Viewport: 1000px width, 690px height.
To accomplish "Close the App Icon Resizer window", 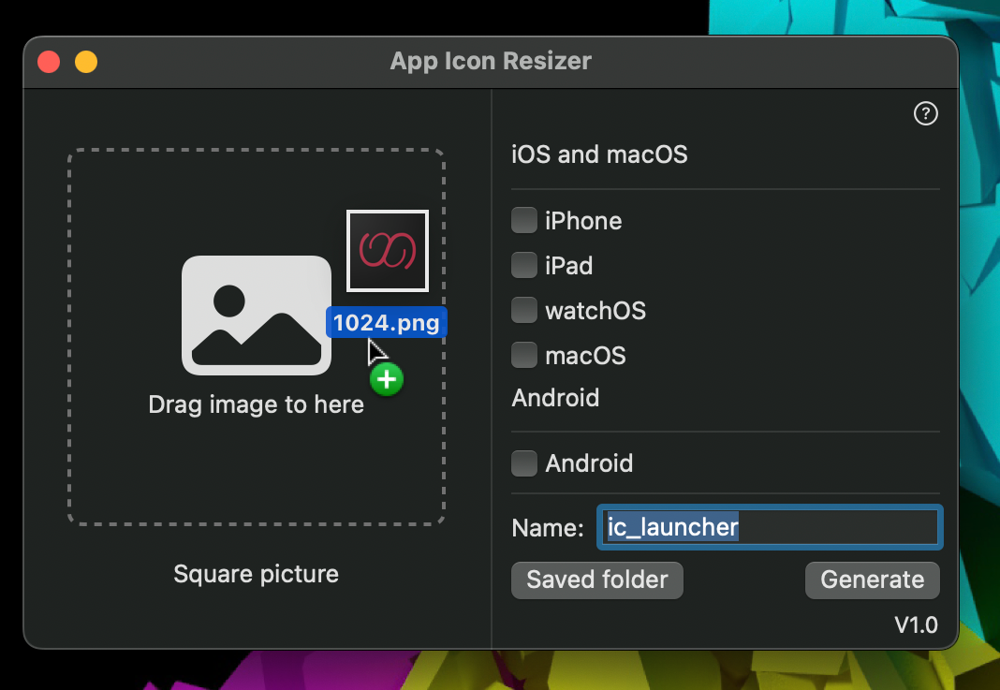I will tap(49, 62).
